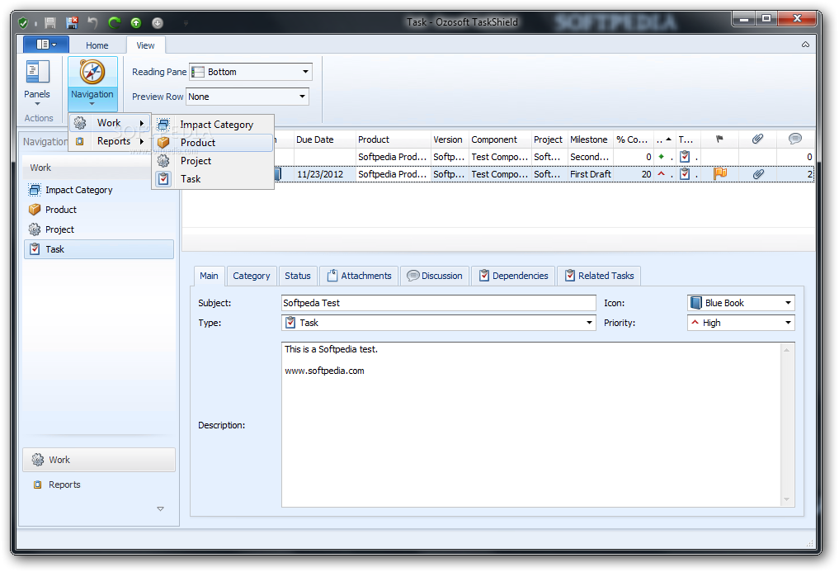Click the green priority icon in first row

[662, 156]
